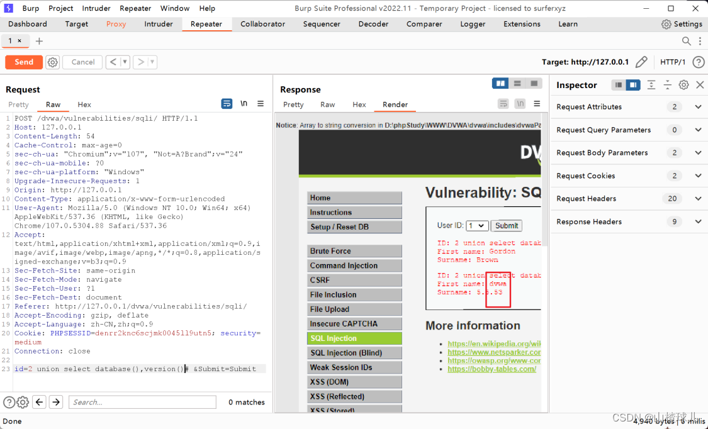This screenshot has width=708, height=429.
Task: Open the Project menu
Action: [60, 8]
